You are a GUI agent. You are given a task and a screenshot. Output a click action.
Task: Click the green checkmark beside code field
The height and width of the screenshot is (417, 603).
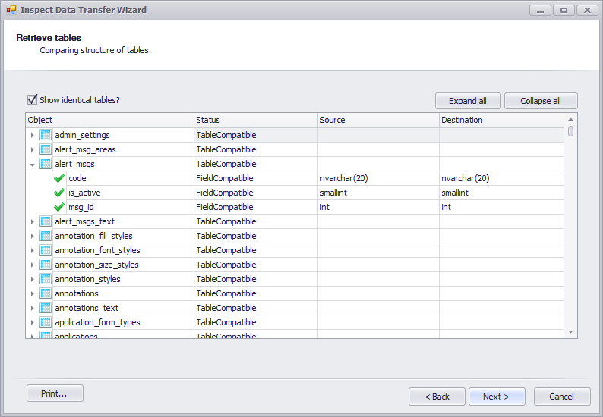point(59,178)
